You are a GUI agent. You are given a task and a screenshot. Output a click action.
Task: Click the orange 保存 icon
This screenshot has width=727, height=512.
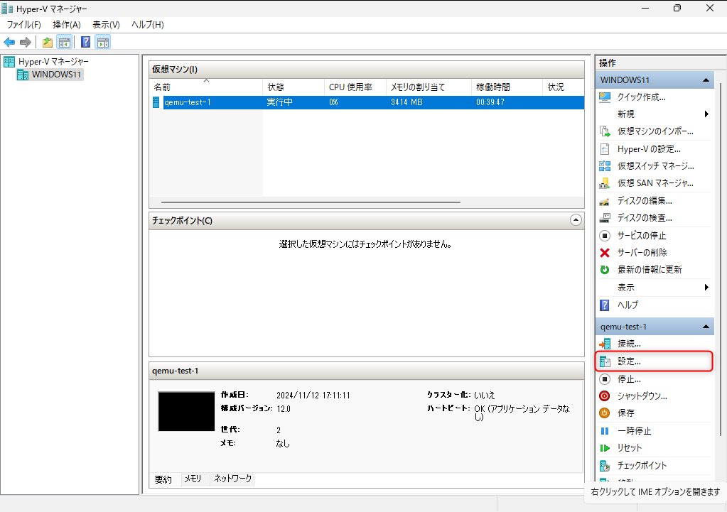(605, 413)
